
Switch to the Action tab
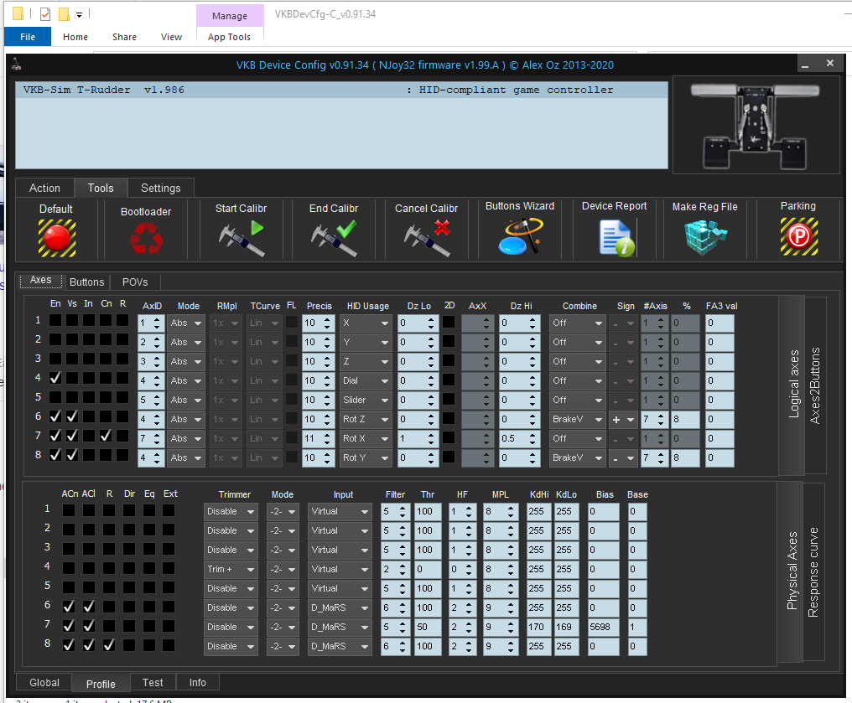(x=44, y=188)
